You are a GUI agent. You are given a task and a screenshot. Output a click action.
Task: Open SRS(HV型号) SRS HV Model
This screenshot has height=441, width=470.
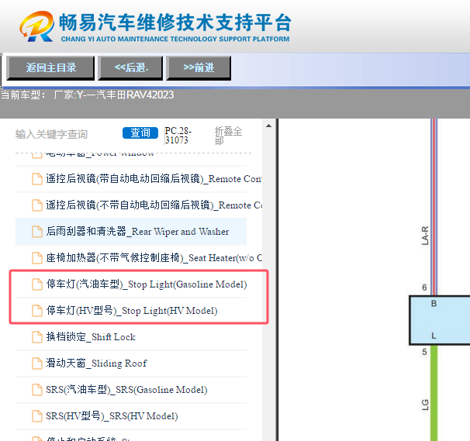(112, 416)
